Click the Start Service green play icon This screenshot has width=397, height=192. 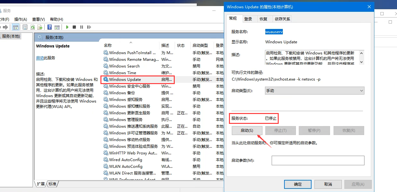[67, 27]
